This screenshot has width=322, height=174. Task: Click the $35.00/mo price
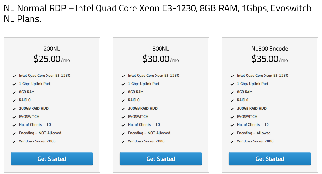coord(269,59)
